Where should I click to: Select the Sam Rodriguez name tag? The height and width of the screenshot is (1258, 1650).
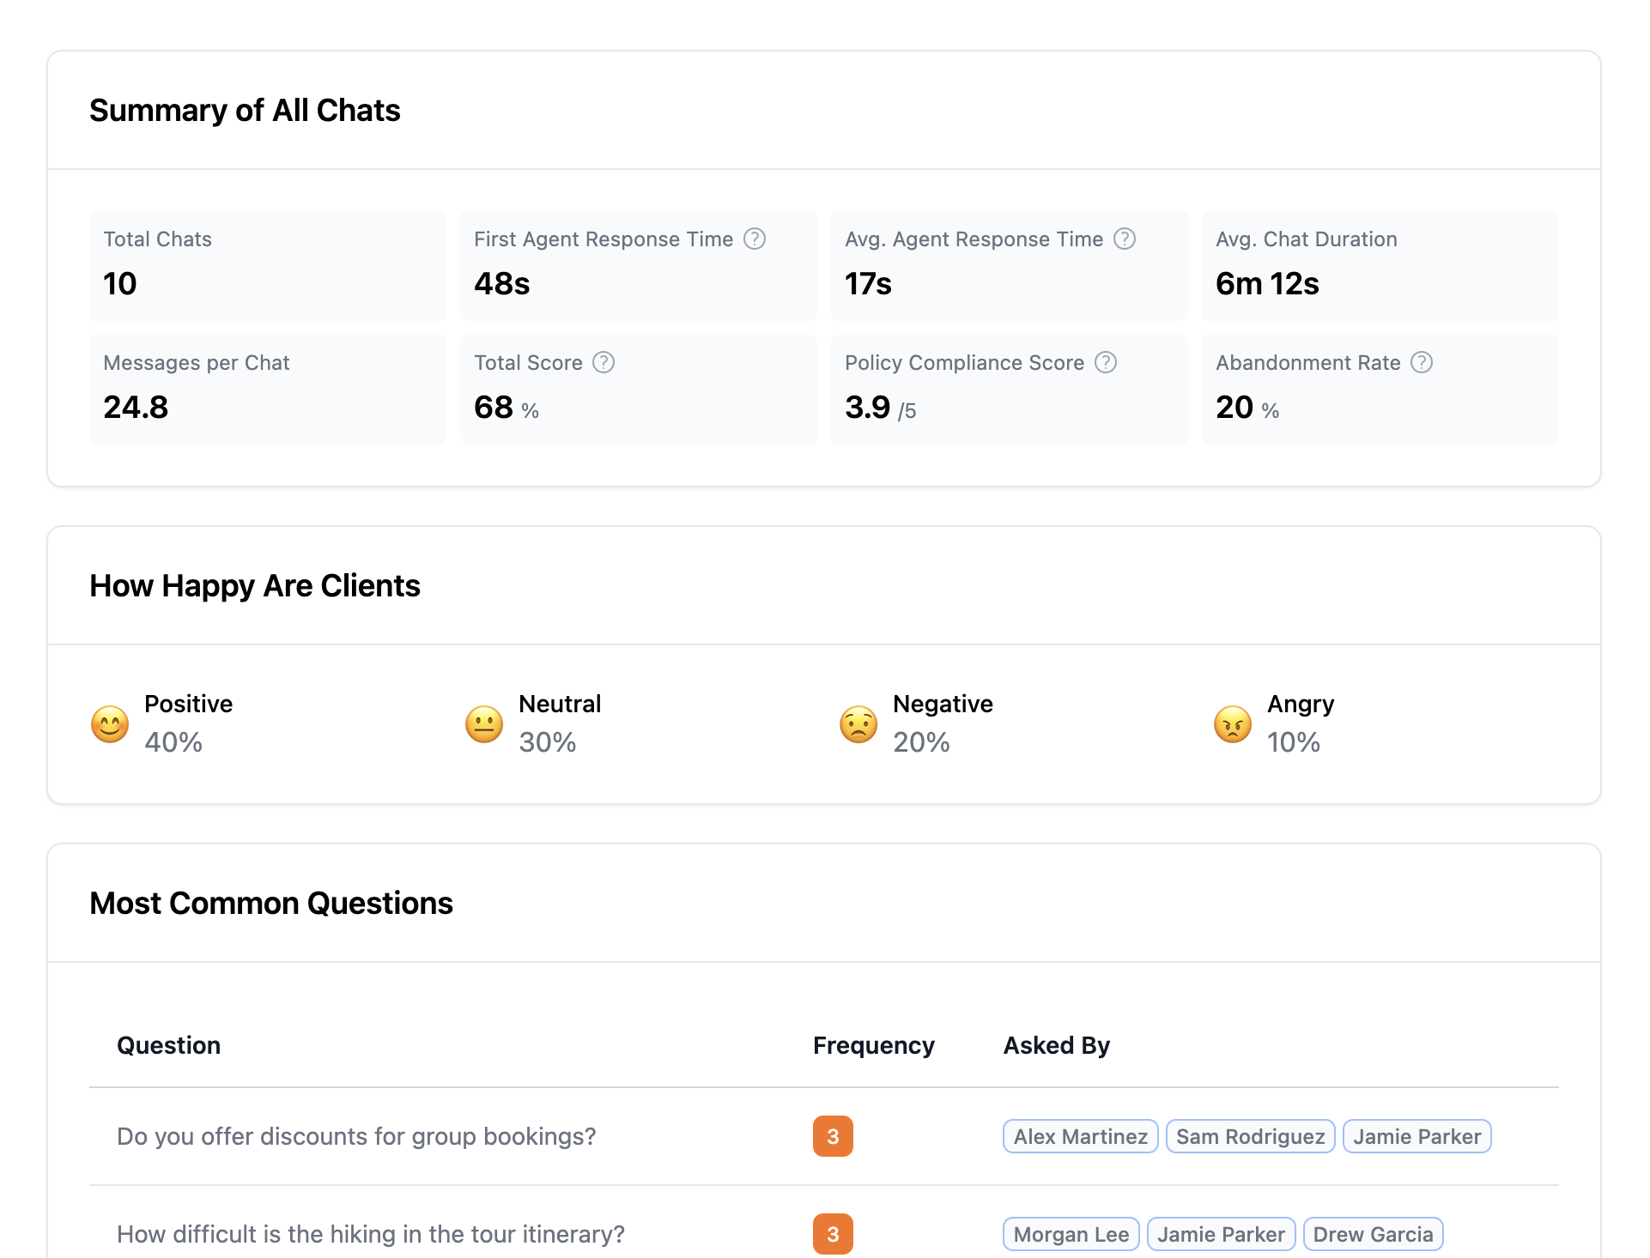[1250, 1136]
